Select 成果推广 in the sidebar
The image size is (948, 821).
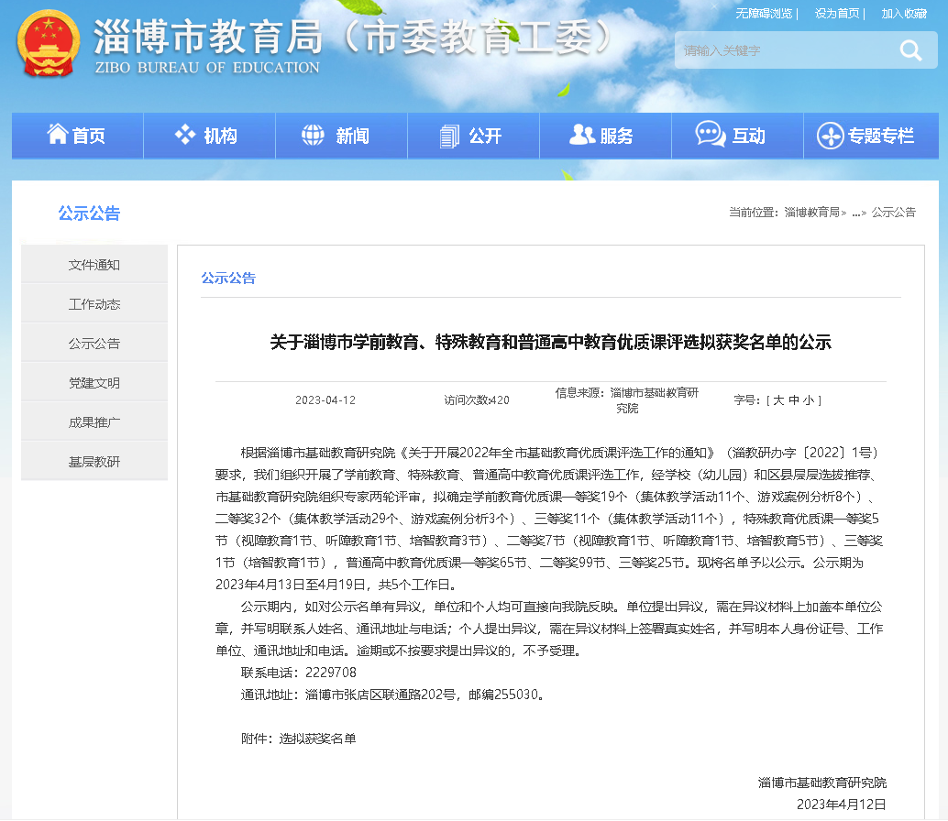[94, 421]
